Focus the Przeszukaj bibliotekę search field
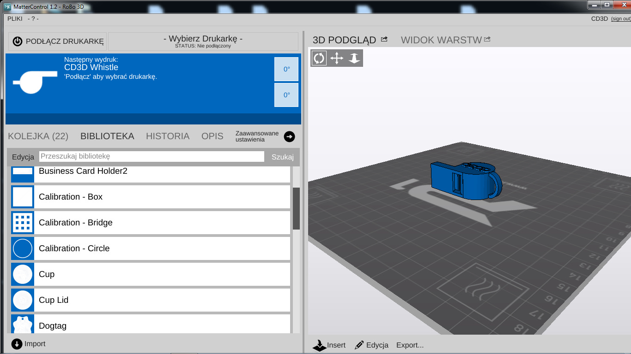The image size is (631, 354). (152, 156)
